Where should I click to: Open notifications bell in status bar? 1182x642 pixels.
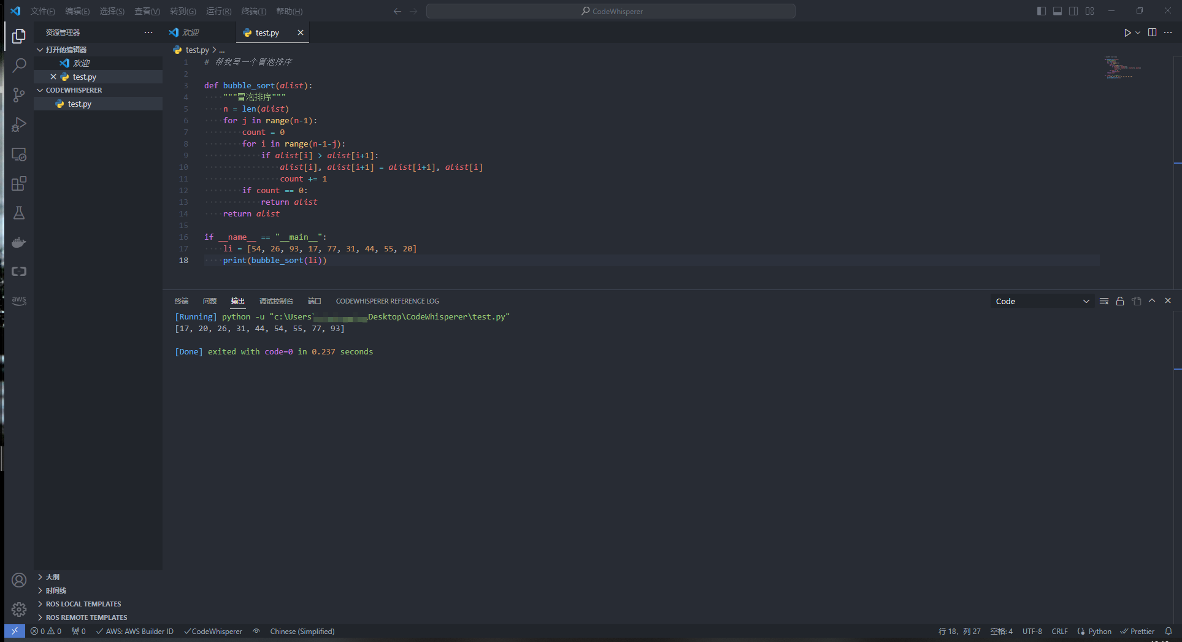[1169, 631]
